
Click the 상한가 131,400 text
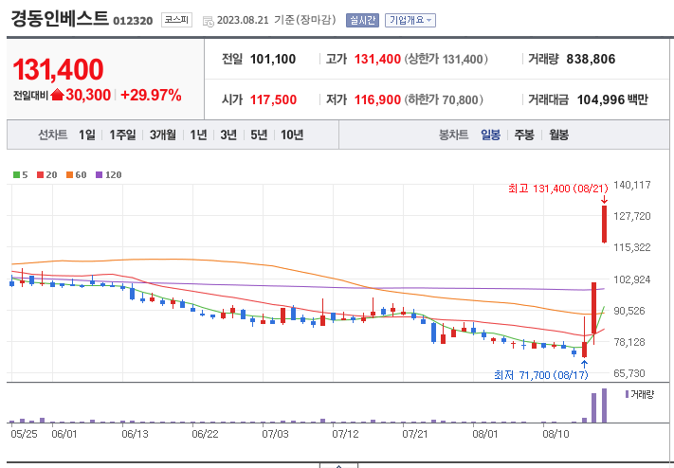[446, 59]
